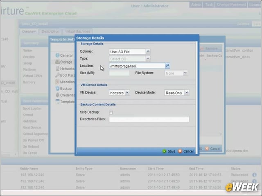Click the Backup item in Template Settings list
Viewport: 262px width, 196px height.
63,89
